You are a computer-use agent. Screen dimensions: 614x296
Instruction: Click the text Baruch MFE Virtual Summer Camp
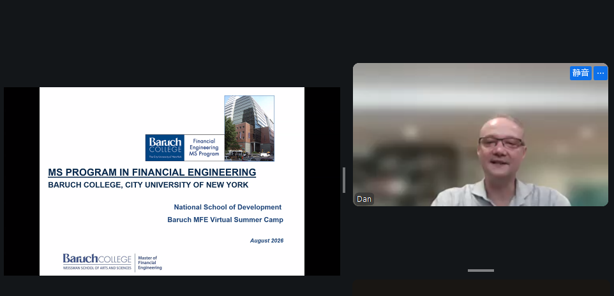pyautogui.click(x=225, y=220)
